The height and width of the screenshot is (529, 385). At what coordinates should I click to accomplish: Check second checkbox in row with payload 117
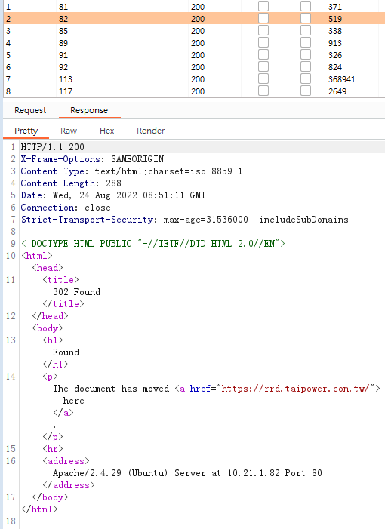click(x=306, y=91)
